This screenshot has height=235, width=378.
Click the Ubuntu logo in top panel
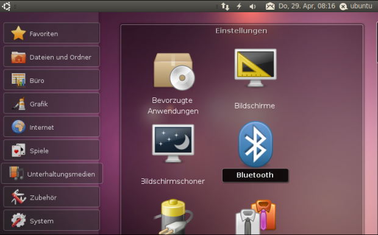click(6, 6)
